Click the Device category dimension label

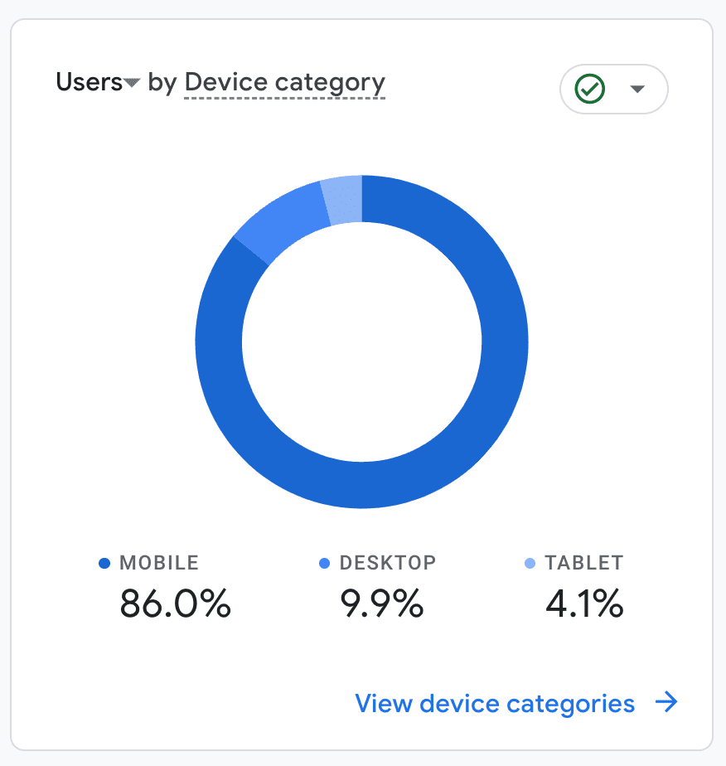285,83
